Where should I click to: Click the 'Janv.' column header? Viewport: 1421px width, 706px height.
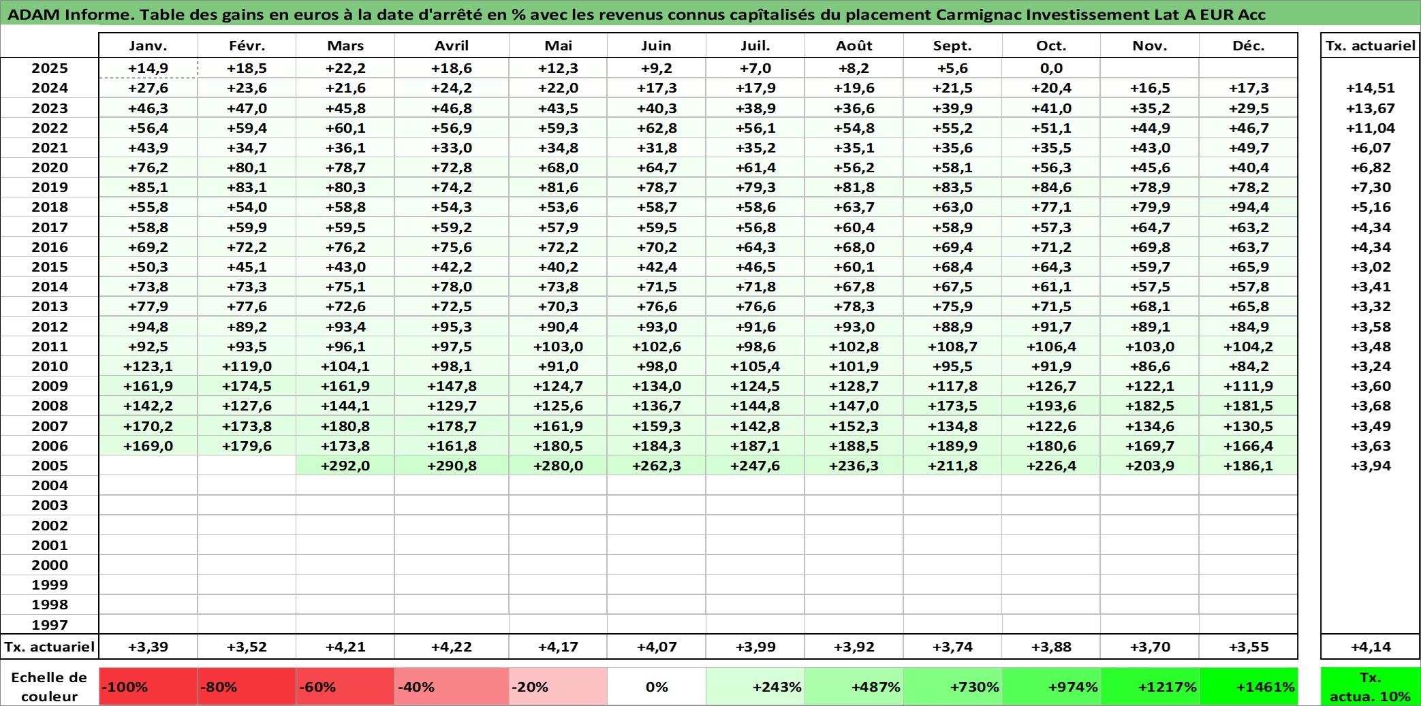point(149,46)
